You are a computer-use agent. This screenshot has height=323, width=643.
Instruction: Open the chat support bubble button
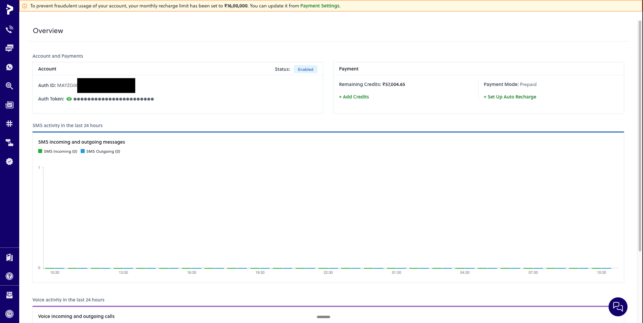pos(618,307)
